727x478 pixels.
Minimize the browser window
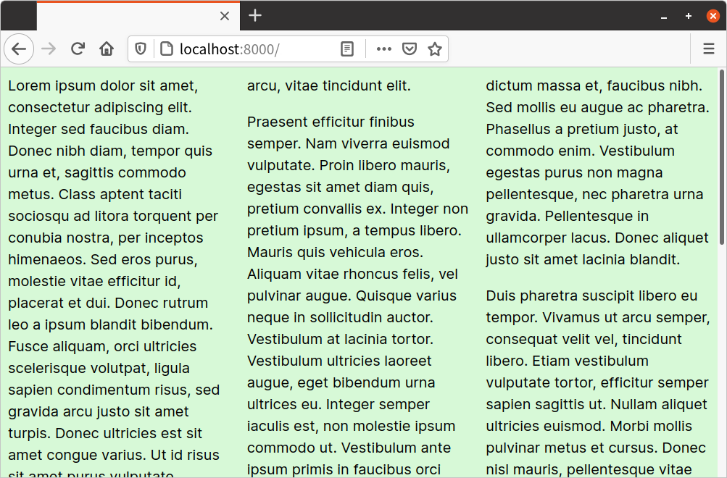[663, 15]
